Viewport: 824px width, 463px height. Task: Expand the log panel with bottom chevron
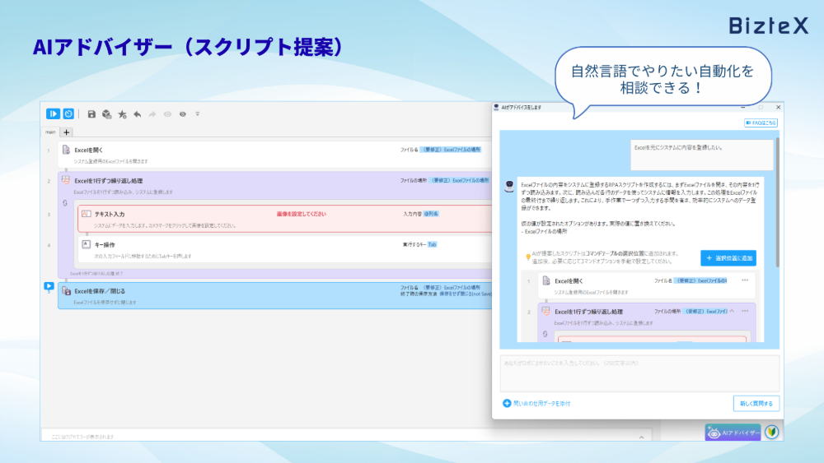[642, 437]
